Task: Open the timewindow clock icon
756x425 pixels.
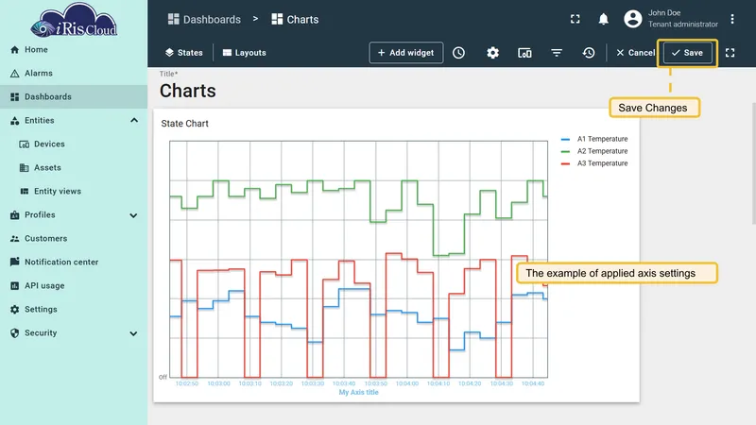Action: 458,53
